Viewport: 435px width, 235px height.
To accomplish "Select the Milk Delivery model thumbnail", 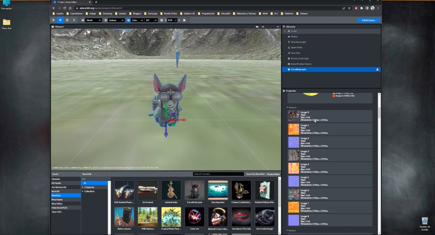I will coord(148,217).
